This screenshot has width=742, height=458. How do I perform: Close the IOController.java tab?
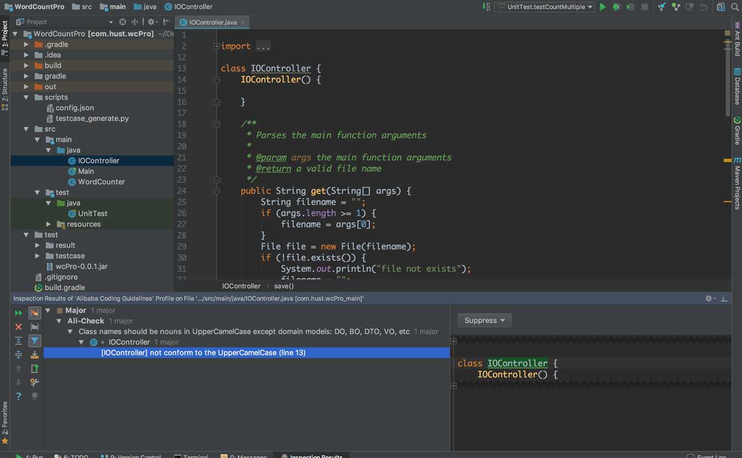click(243, 22)
